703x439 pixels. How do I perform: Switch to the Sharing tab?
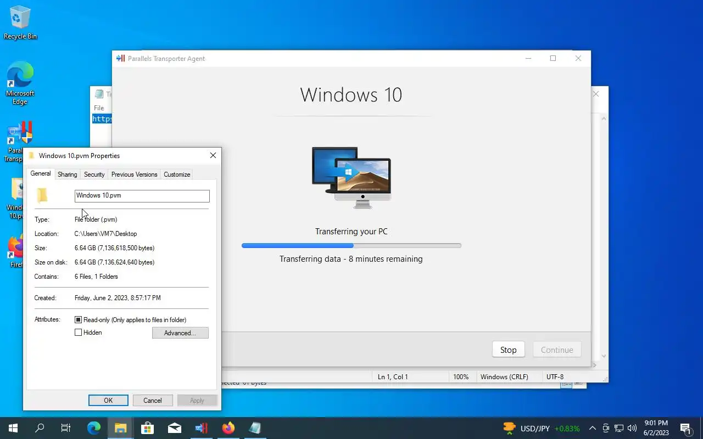click(68, 175)
